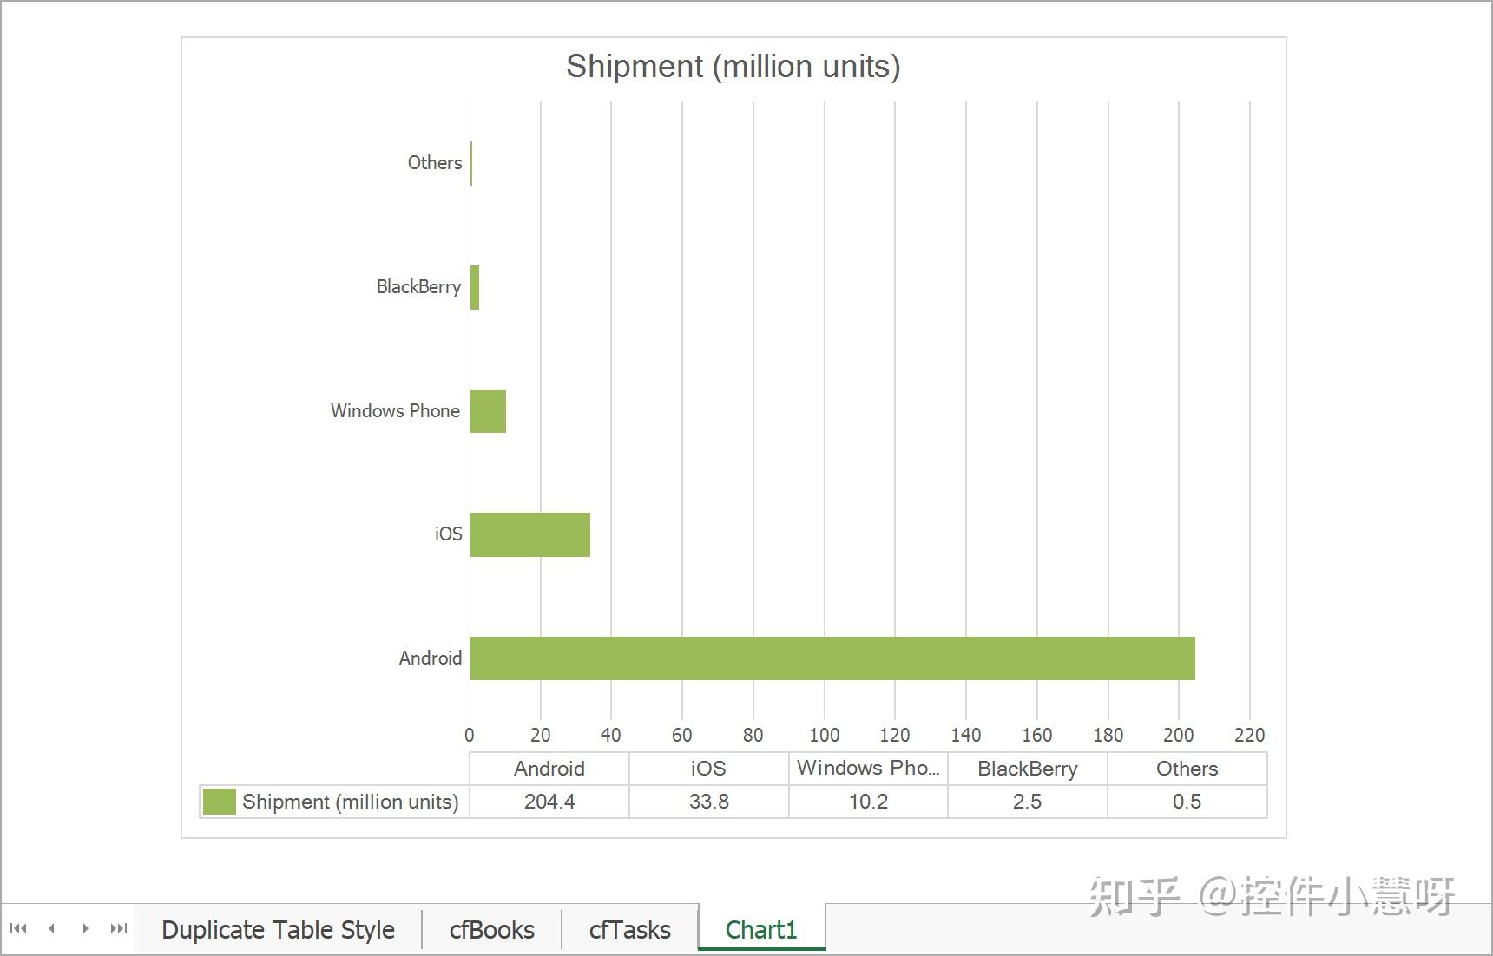
Task: Switch to the cfTasks sheet tab
Action: coord(630,930)
